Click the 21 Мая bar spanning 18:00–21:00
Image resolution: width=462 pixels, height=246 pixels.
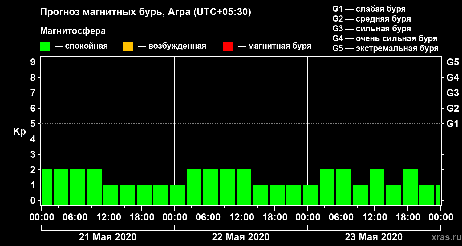coord(144,195)
